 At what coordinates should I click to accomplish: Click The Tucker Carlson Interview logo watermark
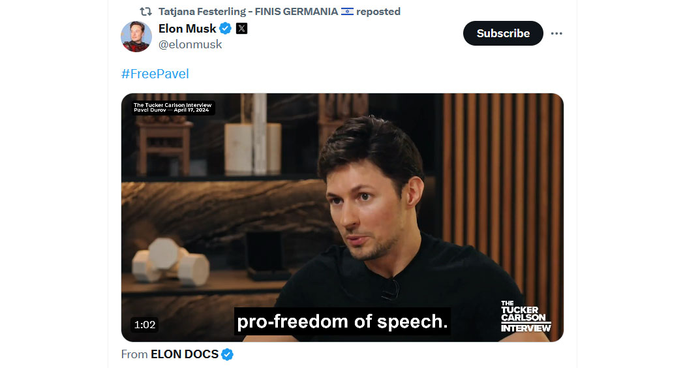pyautogui.click(x=526, y=316)
